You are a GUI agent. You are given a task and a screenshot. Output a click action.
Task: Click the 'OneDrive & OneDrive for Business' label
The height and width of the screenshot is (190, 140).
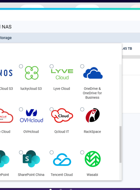tap(92, 93)
